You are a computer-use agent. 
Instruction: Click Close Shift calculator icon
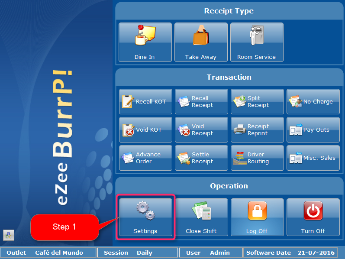(x=202, y=210)
